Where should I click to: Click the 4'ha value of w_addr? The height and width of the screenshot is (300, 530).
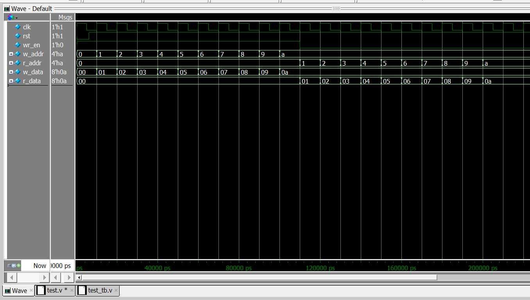[x=57, y=54]
